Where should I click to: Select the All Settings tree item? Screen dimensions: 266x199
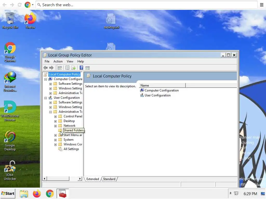71,149
